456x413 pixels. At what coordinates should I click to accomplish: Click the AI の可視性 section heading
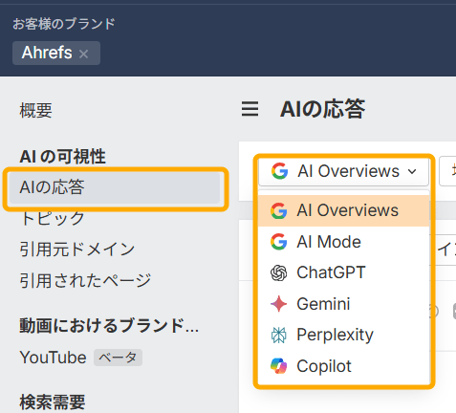[62, 157]
